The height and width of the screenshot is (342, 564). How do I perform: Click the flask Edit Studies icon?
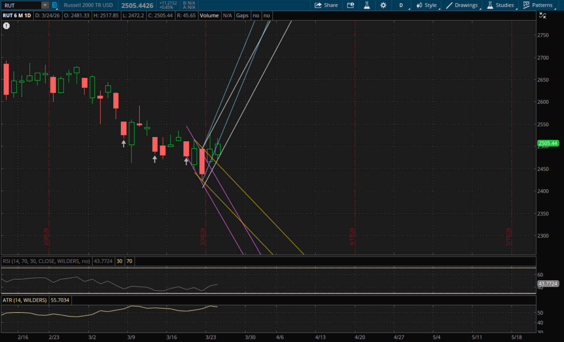367,5
